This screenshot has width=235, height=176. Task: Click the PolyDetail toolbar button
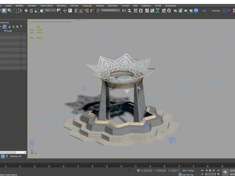pyautogui.click(x=216, y=11)
